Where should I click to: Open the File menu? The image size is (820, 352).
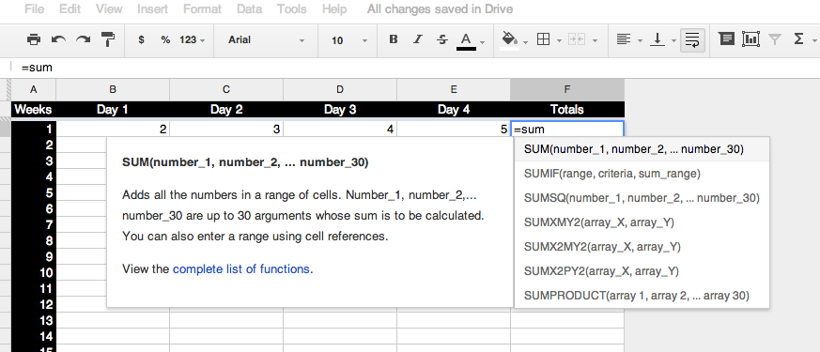34,8
